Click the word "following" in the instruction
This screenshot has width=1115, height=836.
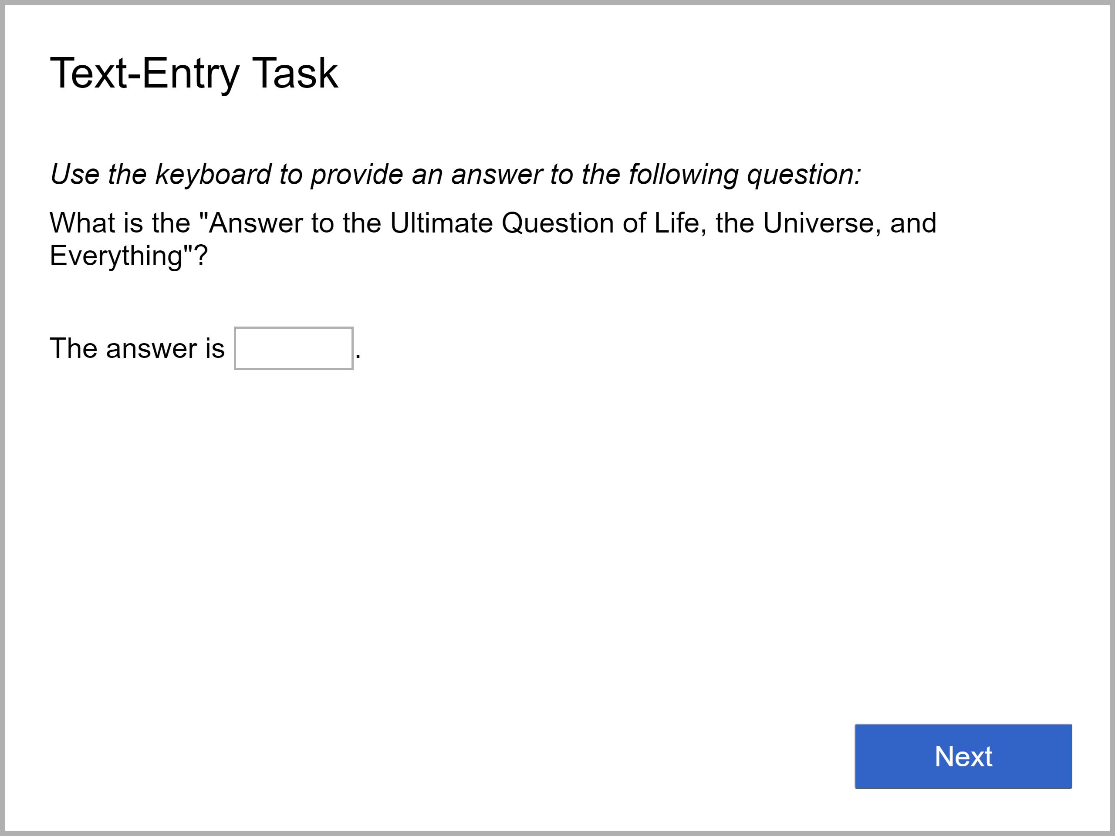(683, 174)
